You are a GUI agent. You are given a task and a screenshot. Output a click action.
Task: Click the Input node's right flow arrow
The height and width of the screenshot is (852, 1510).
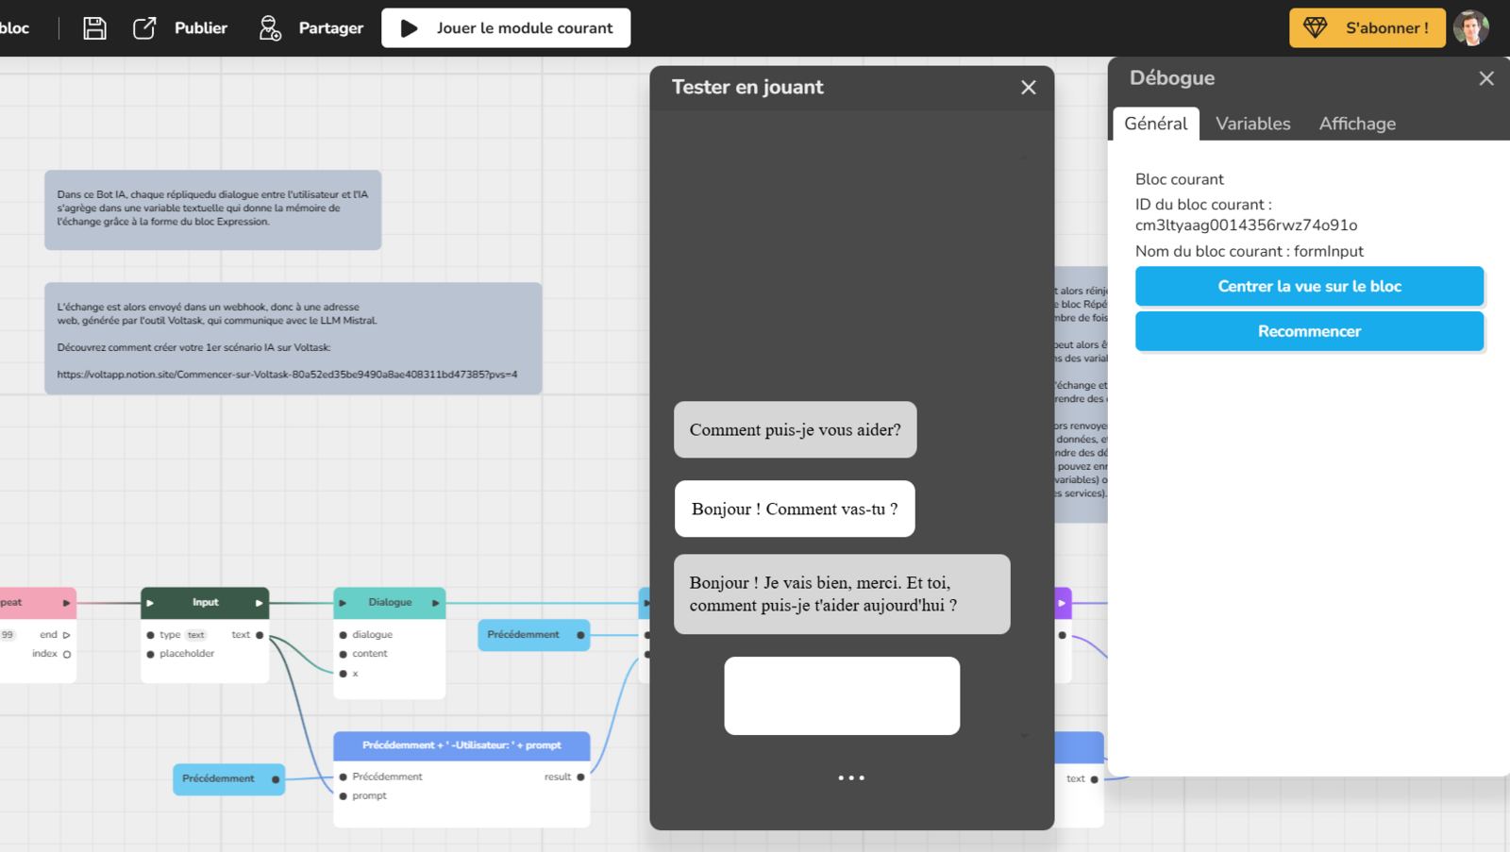pyautogui.click(x=259, y=603)
